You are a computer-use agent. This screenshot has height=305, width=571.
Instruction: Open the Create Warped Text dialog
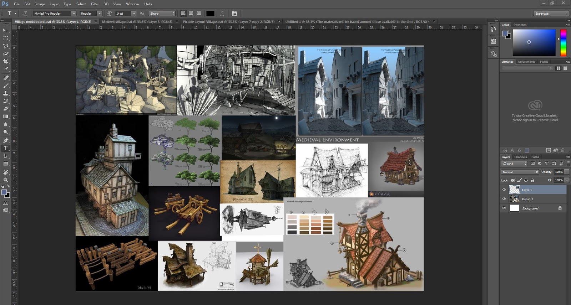click(222, 14)
